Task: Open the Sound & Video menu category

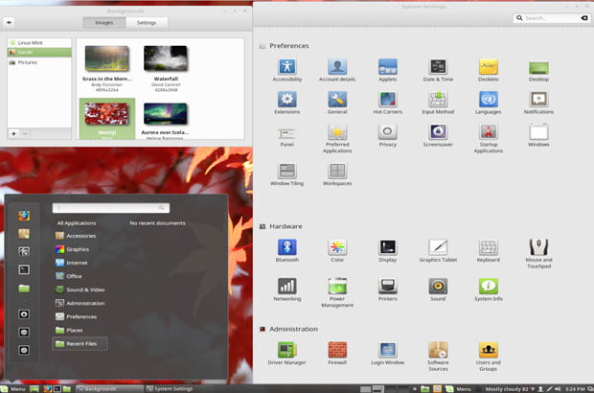Action: [85, 289]
